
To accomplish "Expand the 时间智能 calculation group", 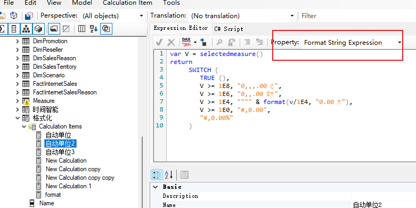I will coord(18,109).
